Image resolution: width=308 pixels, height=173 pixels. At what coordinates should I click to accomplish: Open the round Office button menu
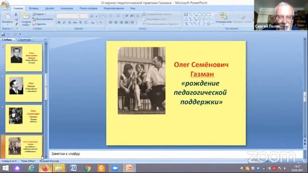coord(5,5)
